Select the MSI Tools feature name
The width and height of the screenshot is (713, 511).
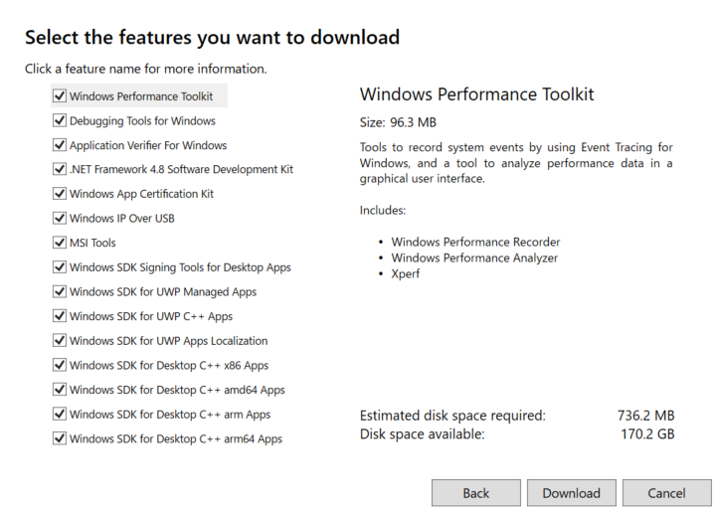(92, 243)
